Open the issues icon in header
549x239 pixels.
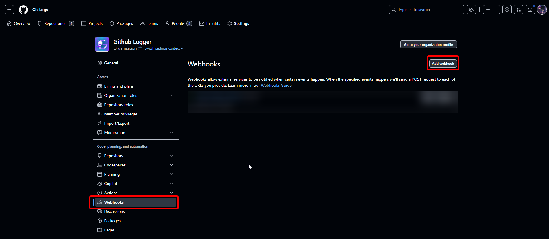507,10
